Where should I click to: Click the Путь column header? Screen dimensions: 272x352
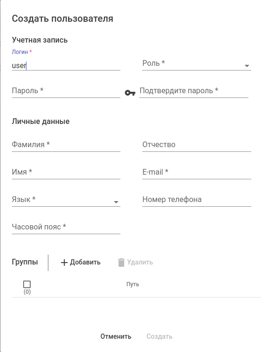(x=133, y=284)
